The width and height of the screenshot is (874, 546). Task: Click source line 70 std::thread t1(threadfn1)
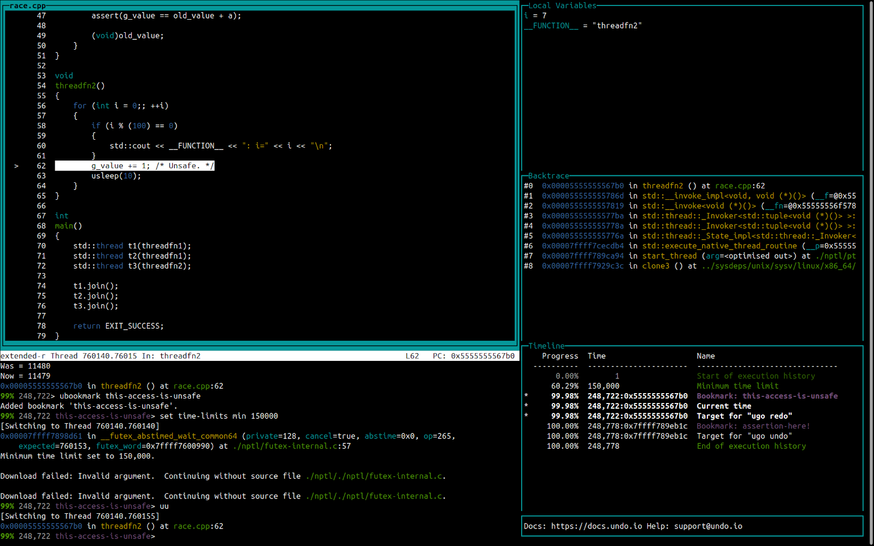tap(132, 246)
